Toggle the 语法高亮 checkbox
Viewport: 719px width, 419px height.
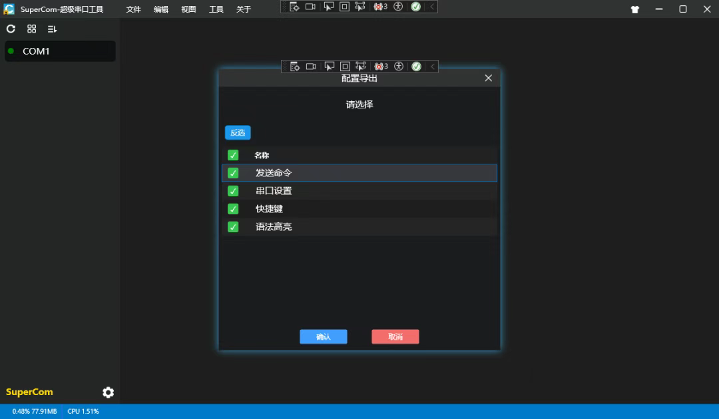click(x=233, y=227)
